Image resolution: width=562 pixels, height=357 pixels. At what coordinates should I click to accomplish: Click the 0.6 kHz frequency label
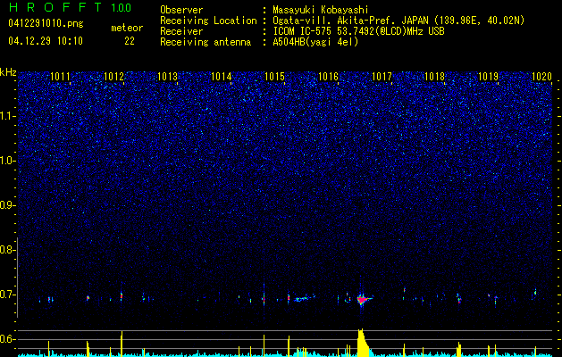pos(7,339)
